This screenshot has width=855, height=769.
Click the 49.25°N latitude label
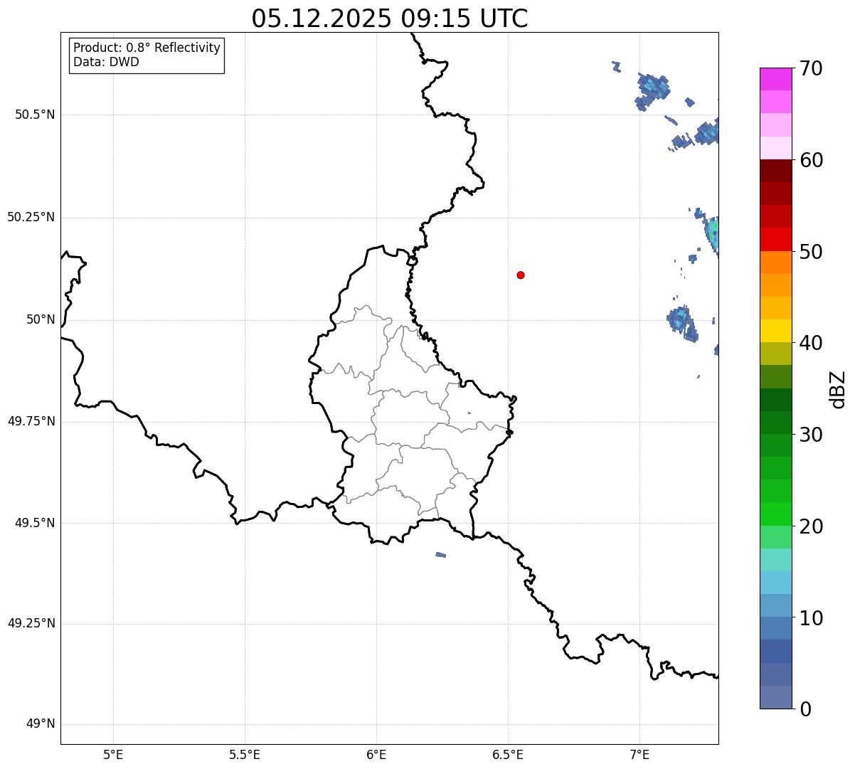click(31, 624)
